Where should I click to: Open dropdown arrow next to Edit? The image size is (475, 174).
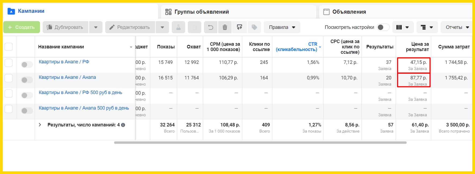[162, 27]
